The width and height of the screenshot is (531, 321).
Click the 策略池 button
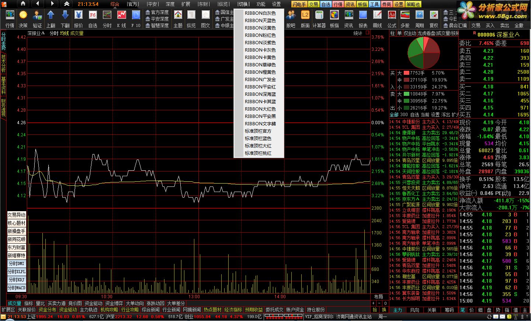coord(413,4)
